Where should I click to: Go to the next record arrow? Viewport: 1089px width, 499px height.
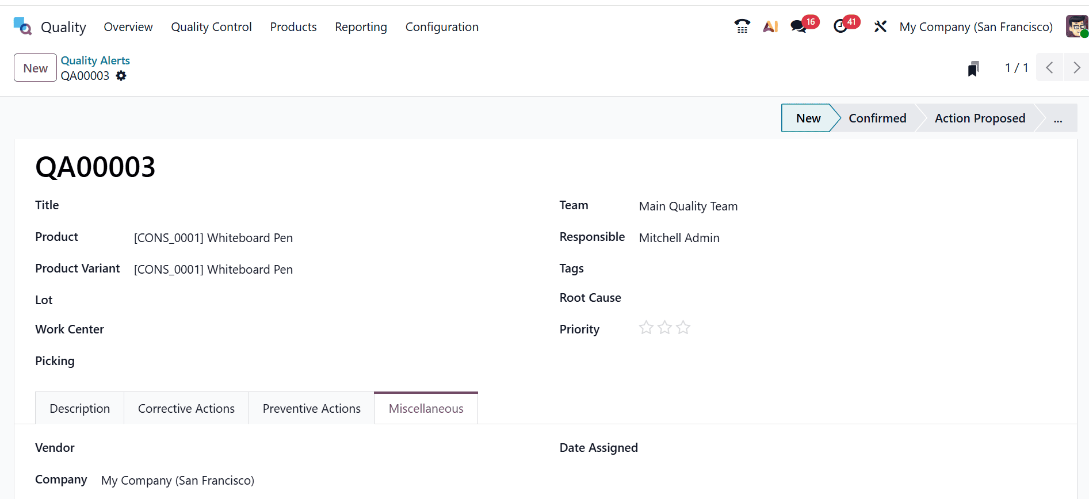pos(1076,68)
